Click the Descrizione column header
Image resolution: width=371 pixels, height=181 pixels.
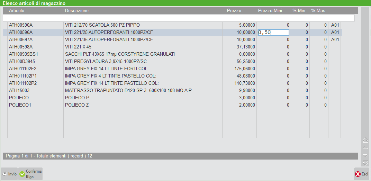coord(77,11)
